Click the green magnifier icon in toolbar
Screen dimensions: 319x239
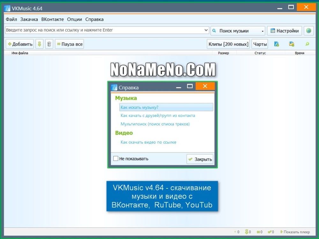pos(307,44)
